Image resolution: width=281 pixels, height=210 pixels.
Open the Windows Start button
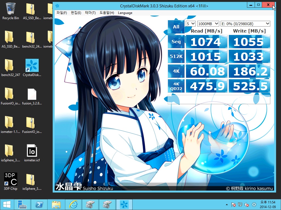[x=7, y=205]
